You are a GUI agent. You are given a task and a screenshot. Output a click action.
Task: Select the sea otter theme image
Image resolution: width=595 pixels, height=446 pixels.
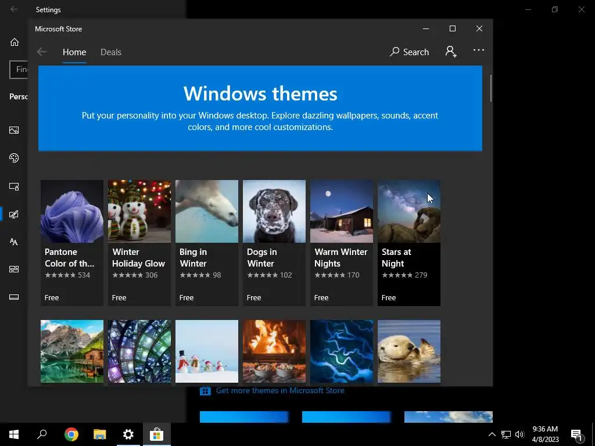(x=409, y=351)
